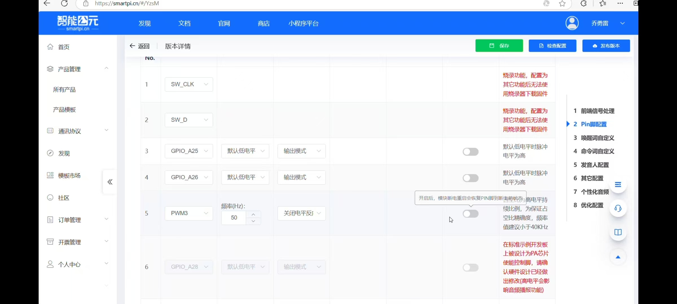Select the 模板市场 template market icon
This screenshot has height=304, width=677.
50,175
